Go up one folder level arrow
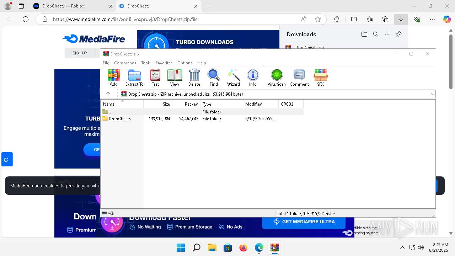Image resolution: width=455 pixels, height=256 pixels. click(x=108, y=94)
